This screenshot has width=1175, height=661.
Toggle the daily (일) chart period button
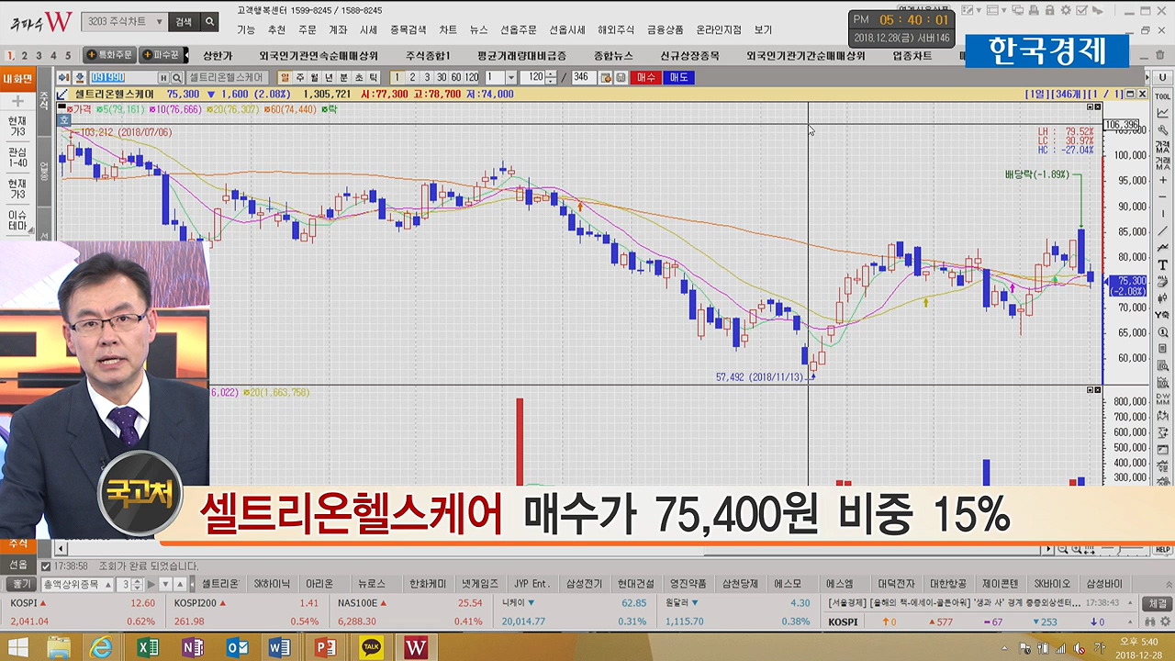[285, 78]
